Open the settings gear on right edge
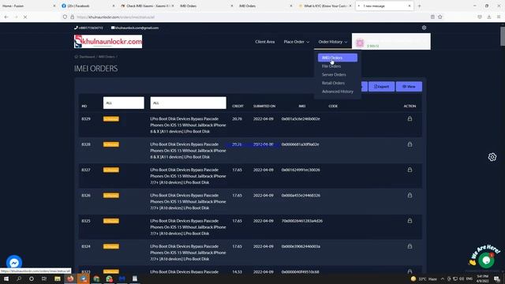The width and height of the screenshot is (505, 284). pos(492,157)
